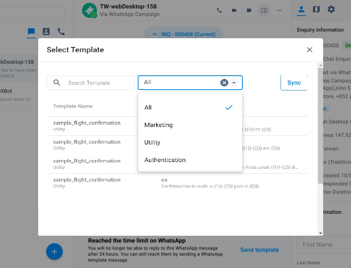Choose the Authentication category option
Viewport: 351px width, 268px height.
pos(190,160)
